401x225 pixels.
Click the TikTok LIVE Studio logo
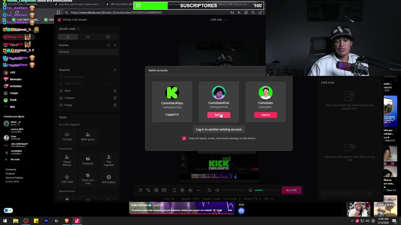pyautogui.click(x=60, y=20)
